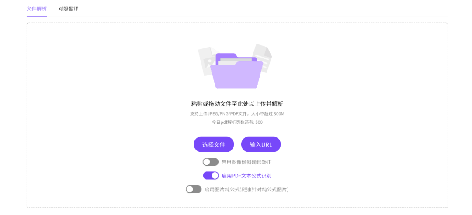Click the 启用图像倾斜畸形矫正 label text
This screenshot has height=215, width=472.
(x=246, y=162)
